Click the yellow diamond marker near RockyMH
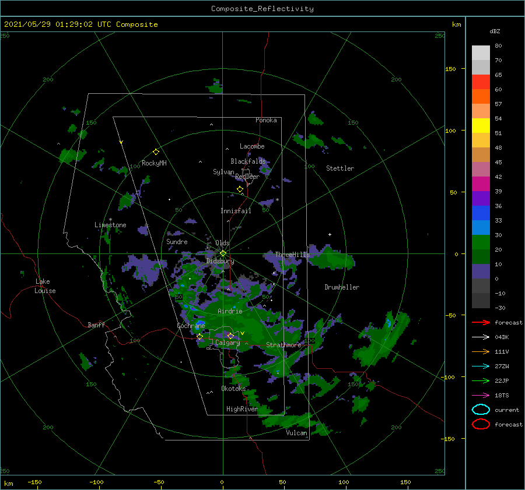The height and width of the screenshot is (490, 525). (x=156, y=152)
